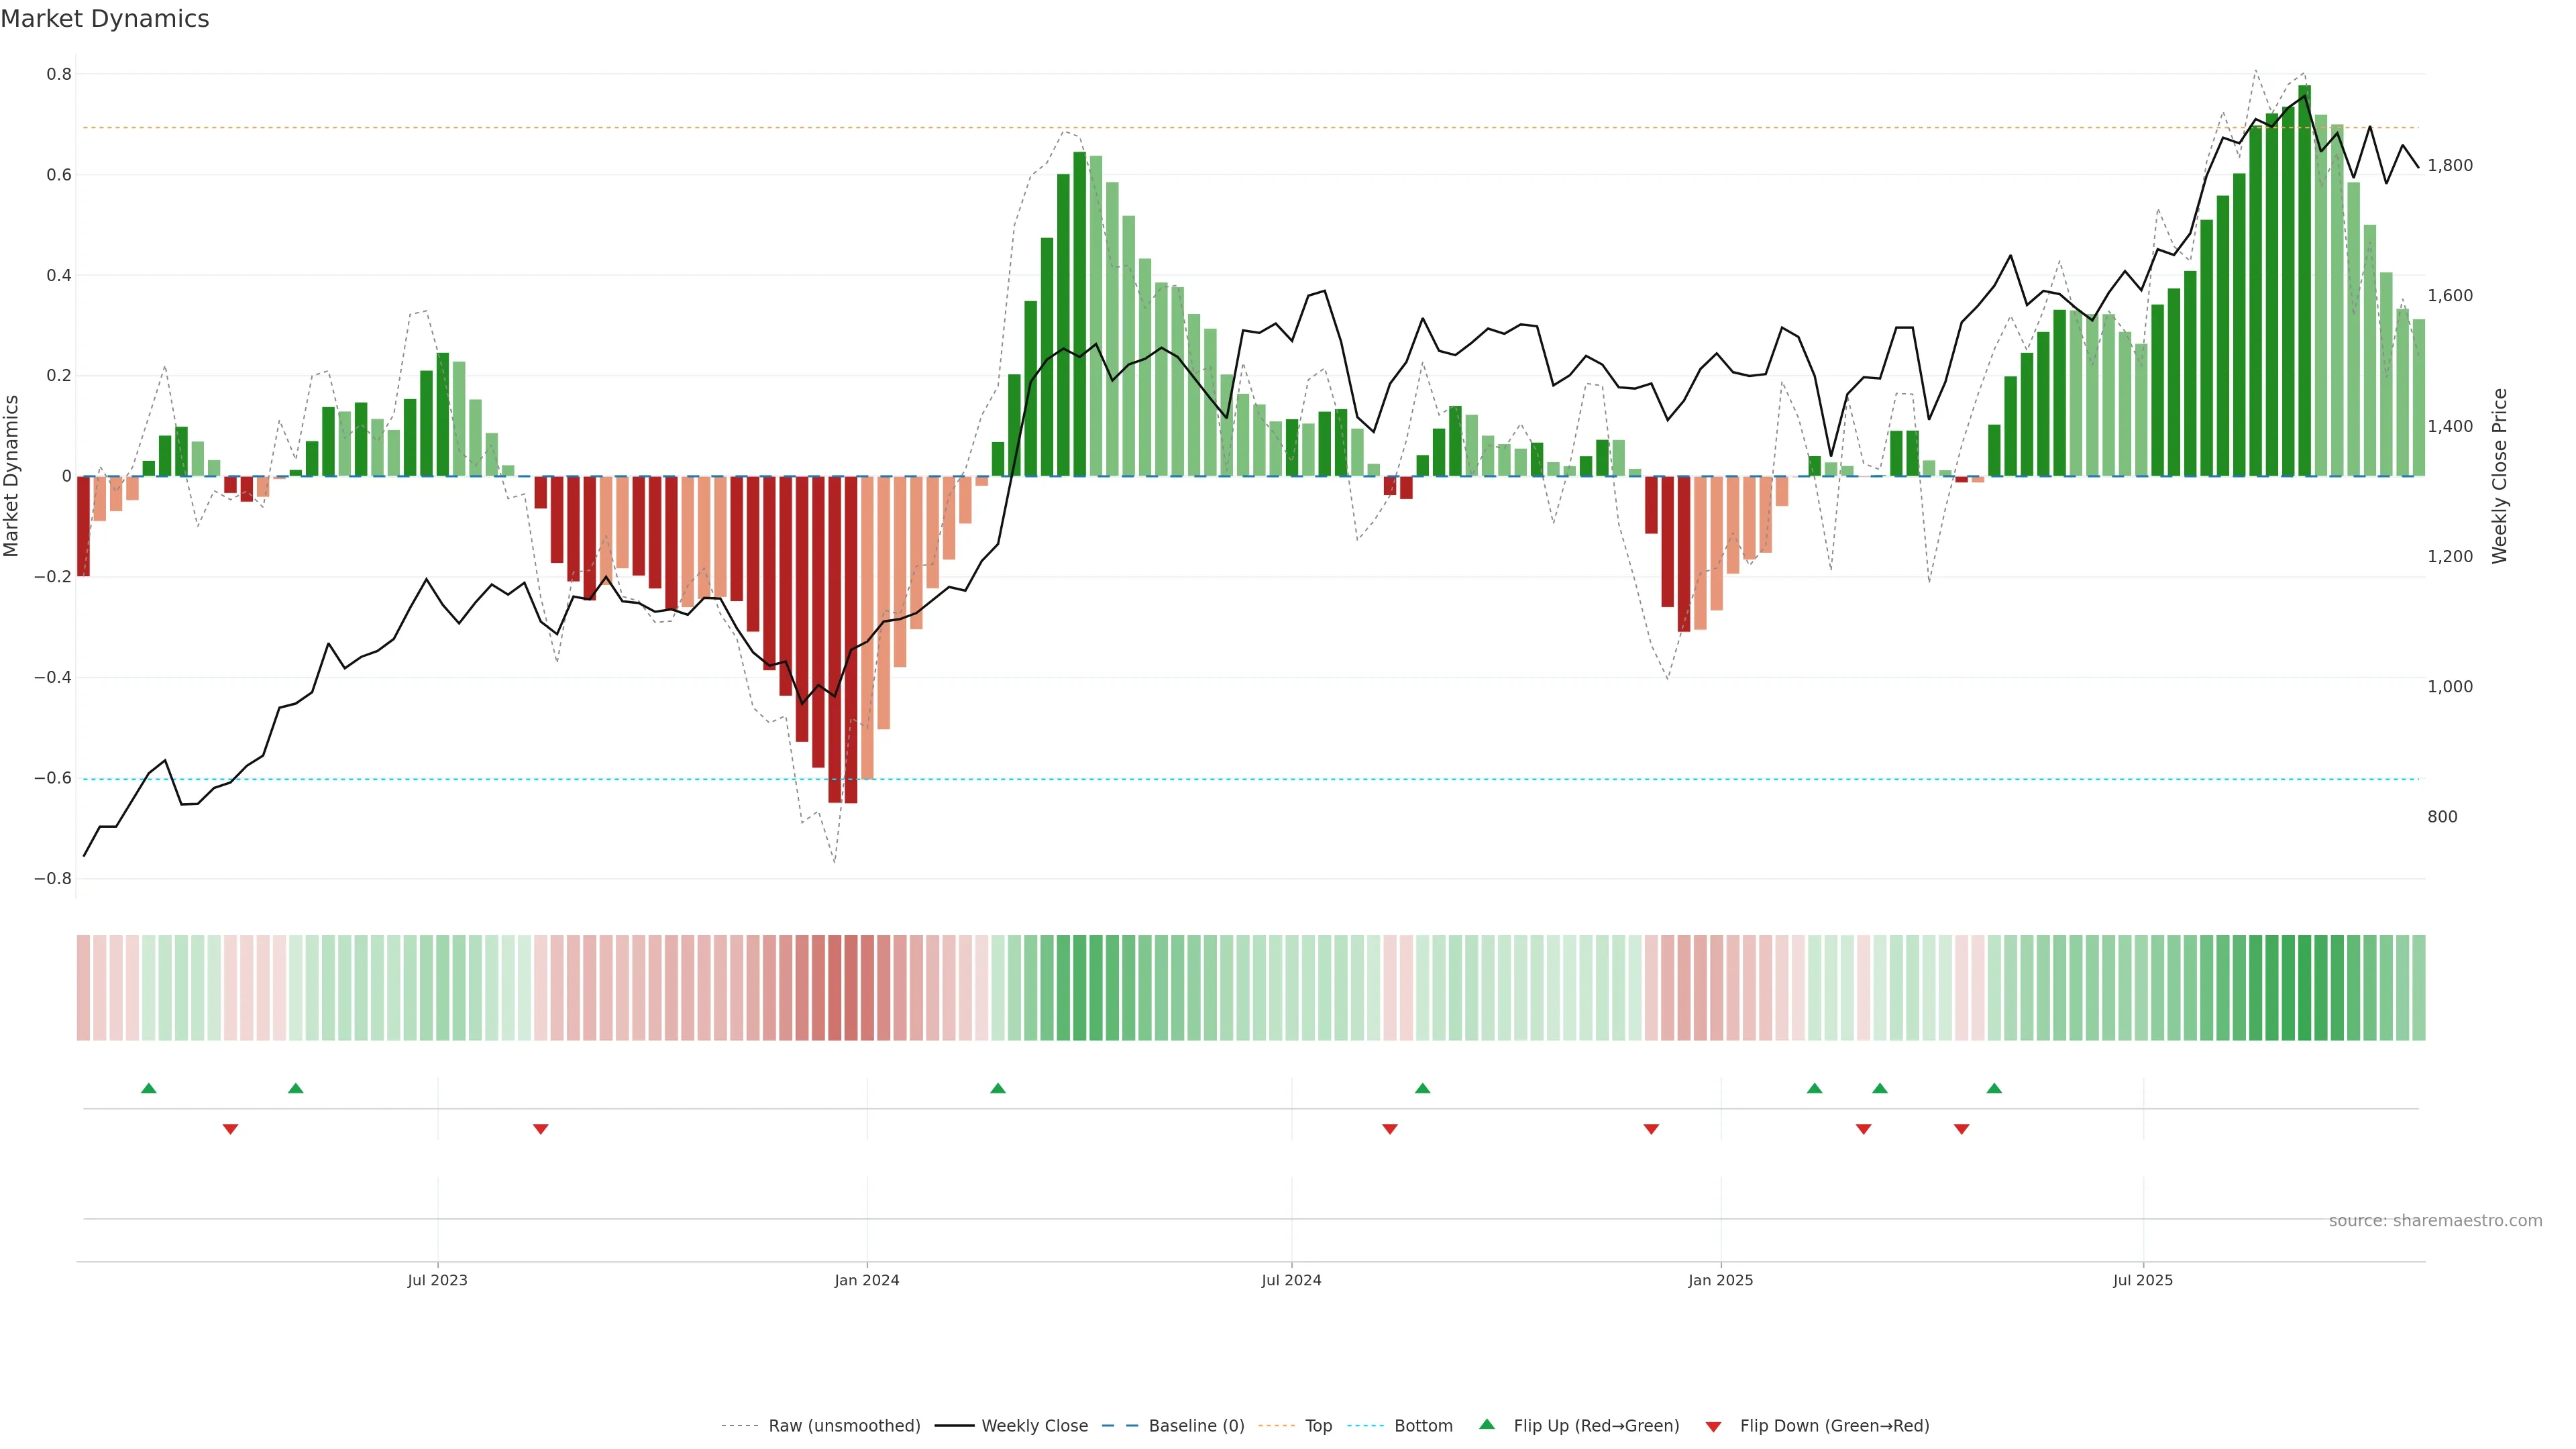This screenshot has width=2576, height=1449.
Task: Toggle the Baseline (0) legend entry
Action: tap(1196, 1426)
